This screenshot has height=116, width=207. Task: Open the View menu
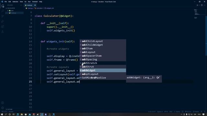point(21,2)
